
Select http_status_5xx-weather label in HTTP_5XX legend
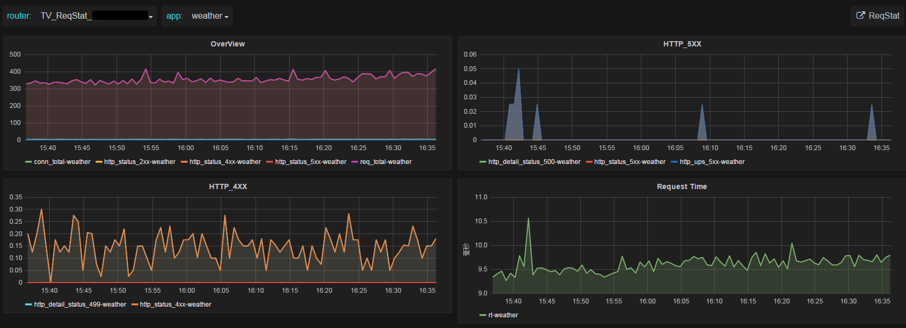(x=630, y=162)
